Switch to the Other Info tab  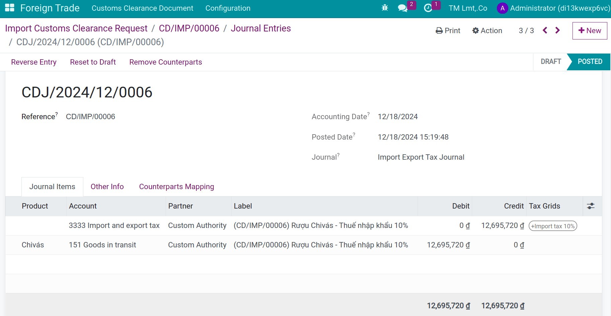coord(107,187)
